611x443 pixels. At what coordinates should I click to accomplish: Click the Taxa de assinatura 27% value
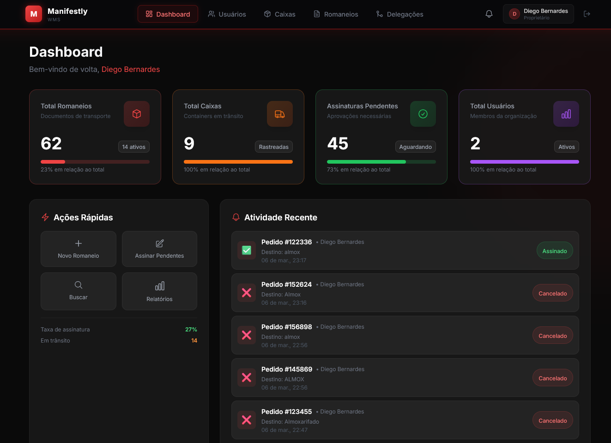(191, 330)
